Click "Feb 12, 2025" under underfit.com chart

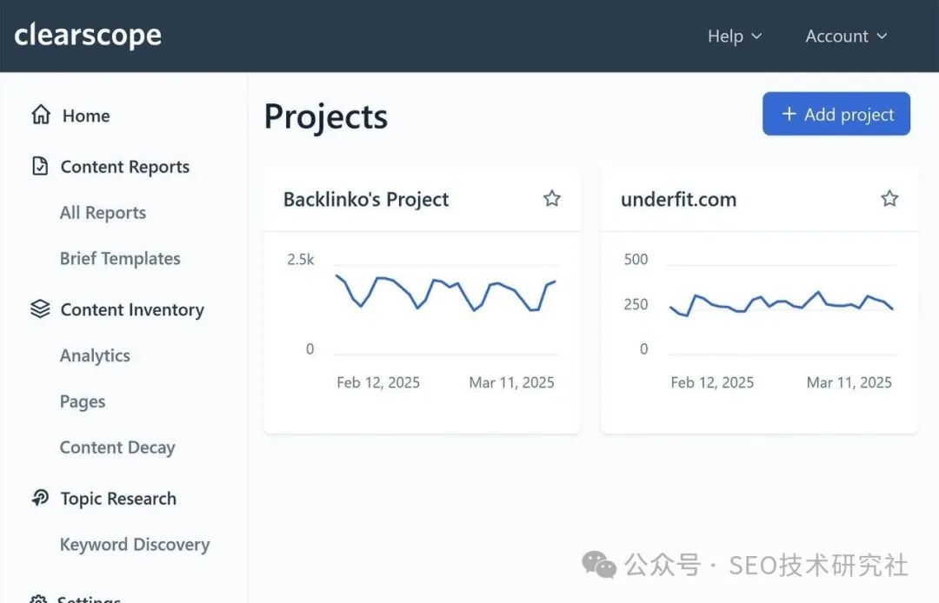[x=712, y=382]
